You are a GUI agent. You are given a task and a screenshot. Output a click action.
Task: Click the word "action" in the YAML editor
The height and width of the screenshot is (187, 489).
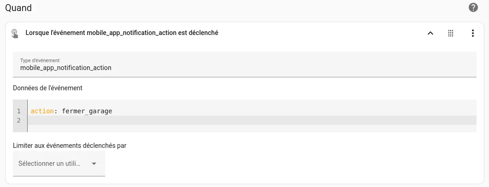point(42,111)
